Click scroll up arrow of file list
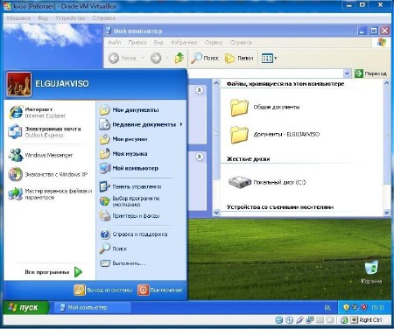The width and height of the screenshot is (394, 329). [x=386, y=83]
